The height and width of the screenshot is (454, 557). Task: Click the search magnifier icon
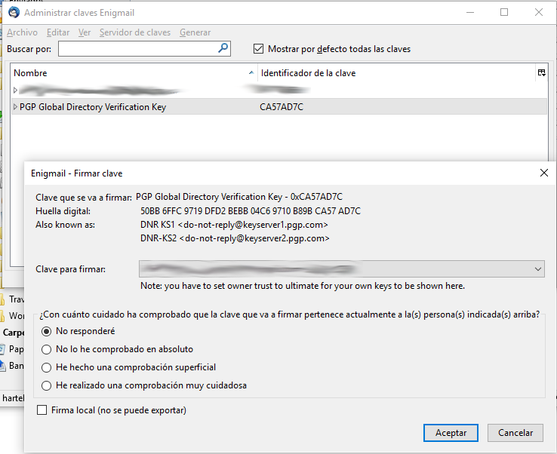click(223, 48)
